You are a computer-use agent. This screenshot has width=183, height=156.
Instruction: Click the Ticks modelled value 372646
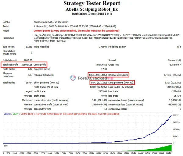click(x=103, y=47)
